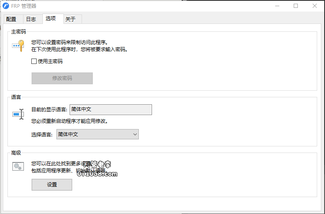Image resolution: width=325 pixels, height=214 pixels.
Task: Enable the 使用主密码 checkbox
Action: click(34, 61)
